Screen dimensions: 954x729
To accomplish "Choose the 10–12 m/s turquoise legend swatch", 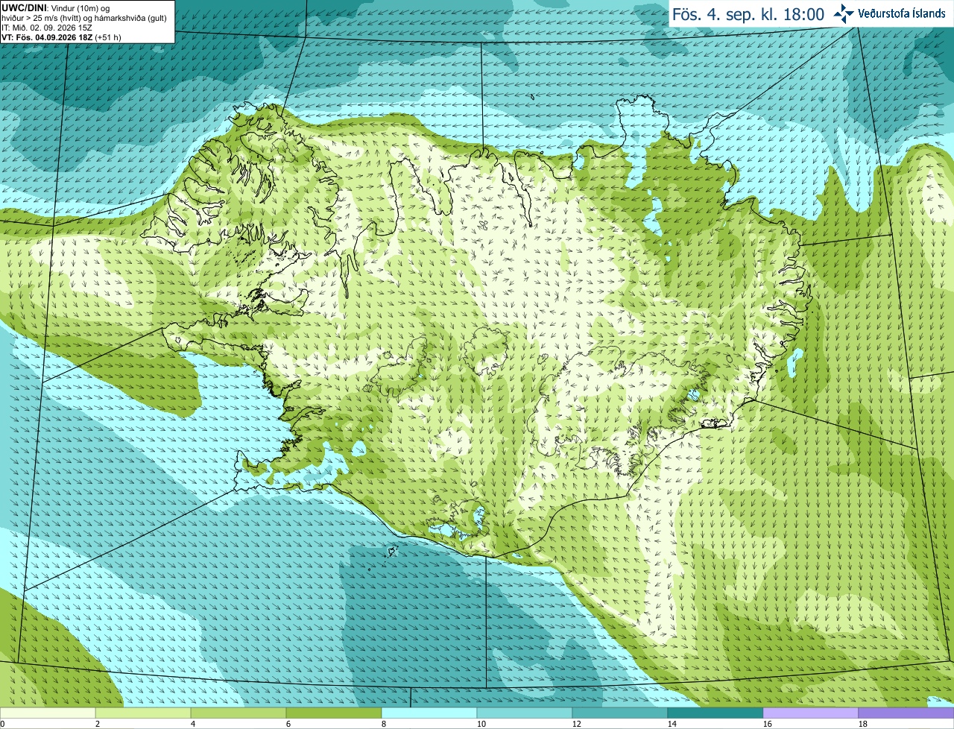I will point(525,713).
